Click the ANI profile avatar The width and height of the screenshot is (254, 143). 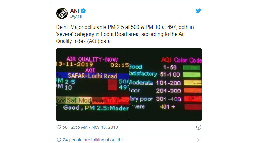[62, 13]
